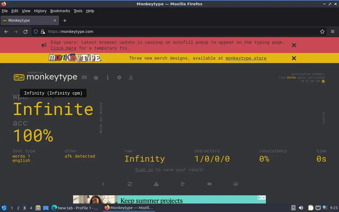Close the Monkeytype tab
Viewport: 339px width, 212px height.
[55, 20]
